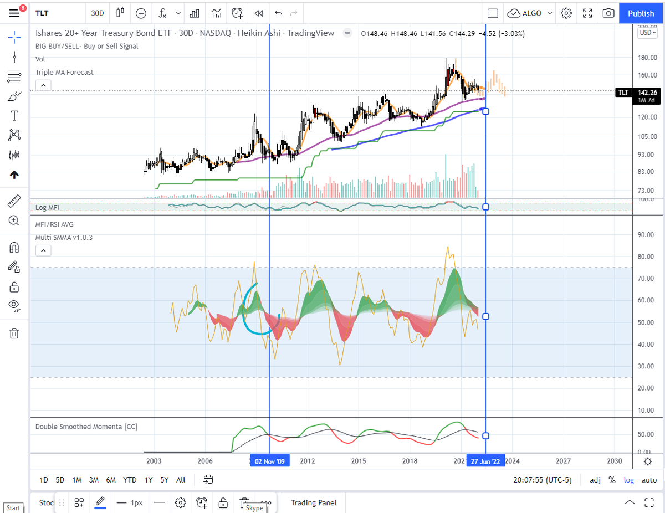The width and height of the screenshot is (665, 513).
Task: Click the Windows Start button
Action: coord(13,508)
